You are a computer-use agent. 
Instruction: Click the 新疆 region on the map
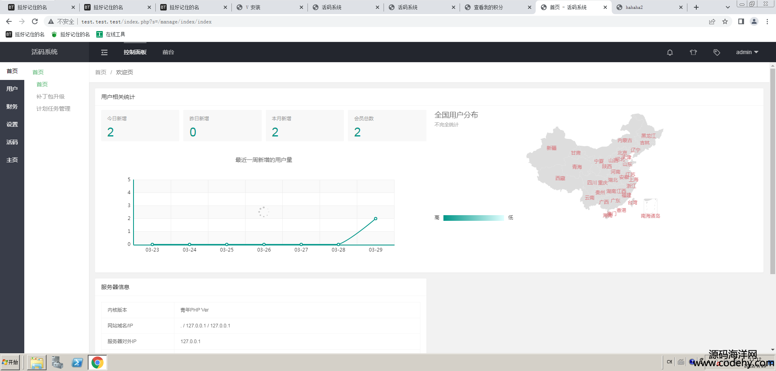(x=551, y=148)
